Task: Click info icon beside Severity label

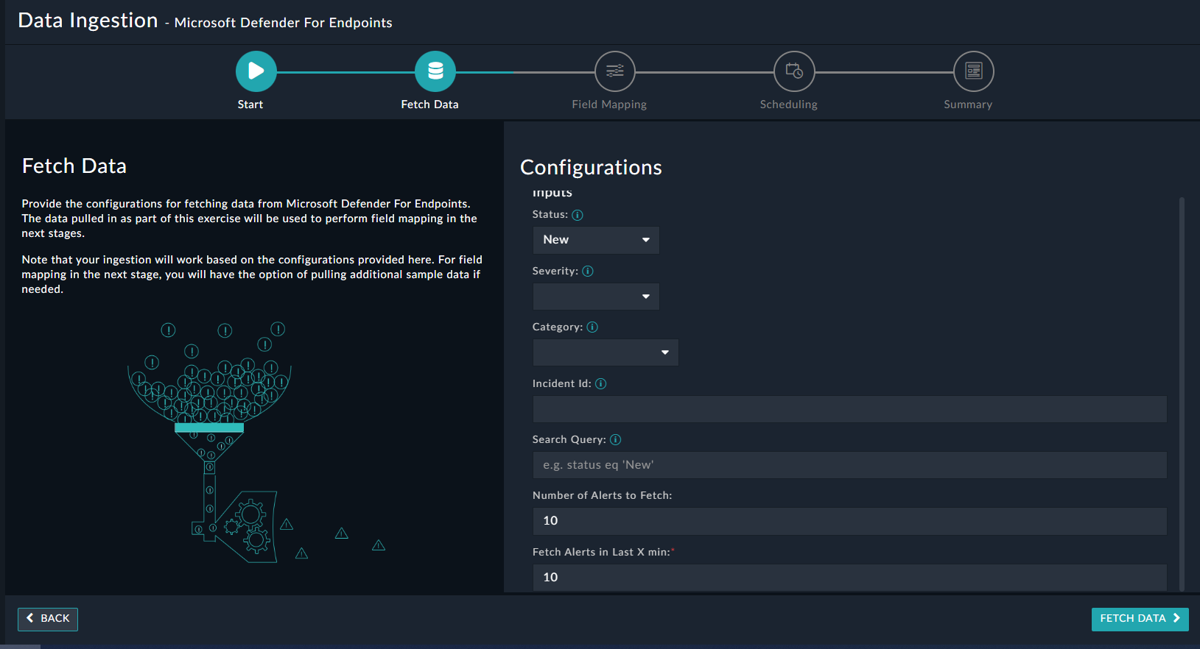Action: click(x=588, y=272)
